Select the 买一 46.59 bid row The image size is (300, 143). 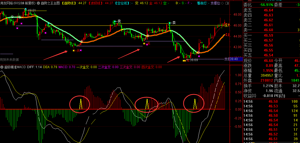[271, 35]
